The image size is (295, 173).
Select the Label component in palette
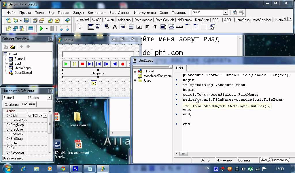point(115,27)
